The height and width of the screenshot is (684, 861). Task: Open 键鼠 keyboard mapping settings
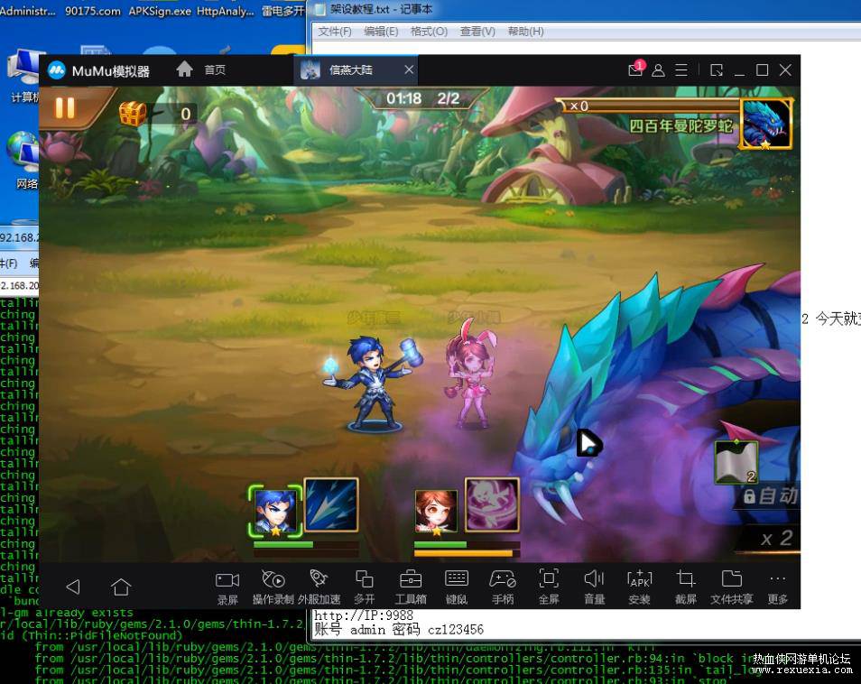pyautogui.click(x=457, y=587)
